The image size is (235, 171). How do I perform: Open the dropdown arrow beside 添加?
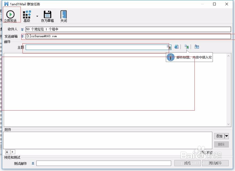pos(226,136)
